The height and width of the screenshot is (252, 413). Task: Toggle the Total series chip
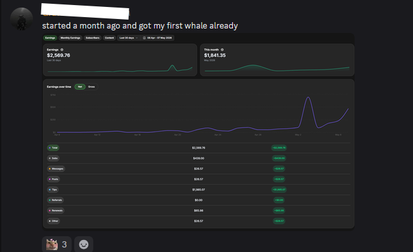[53, 148]
